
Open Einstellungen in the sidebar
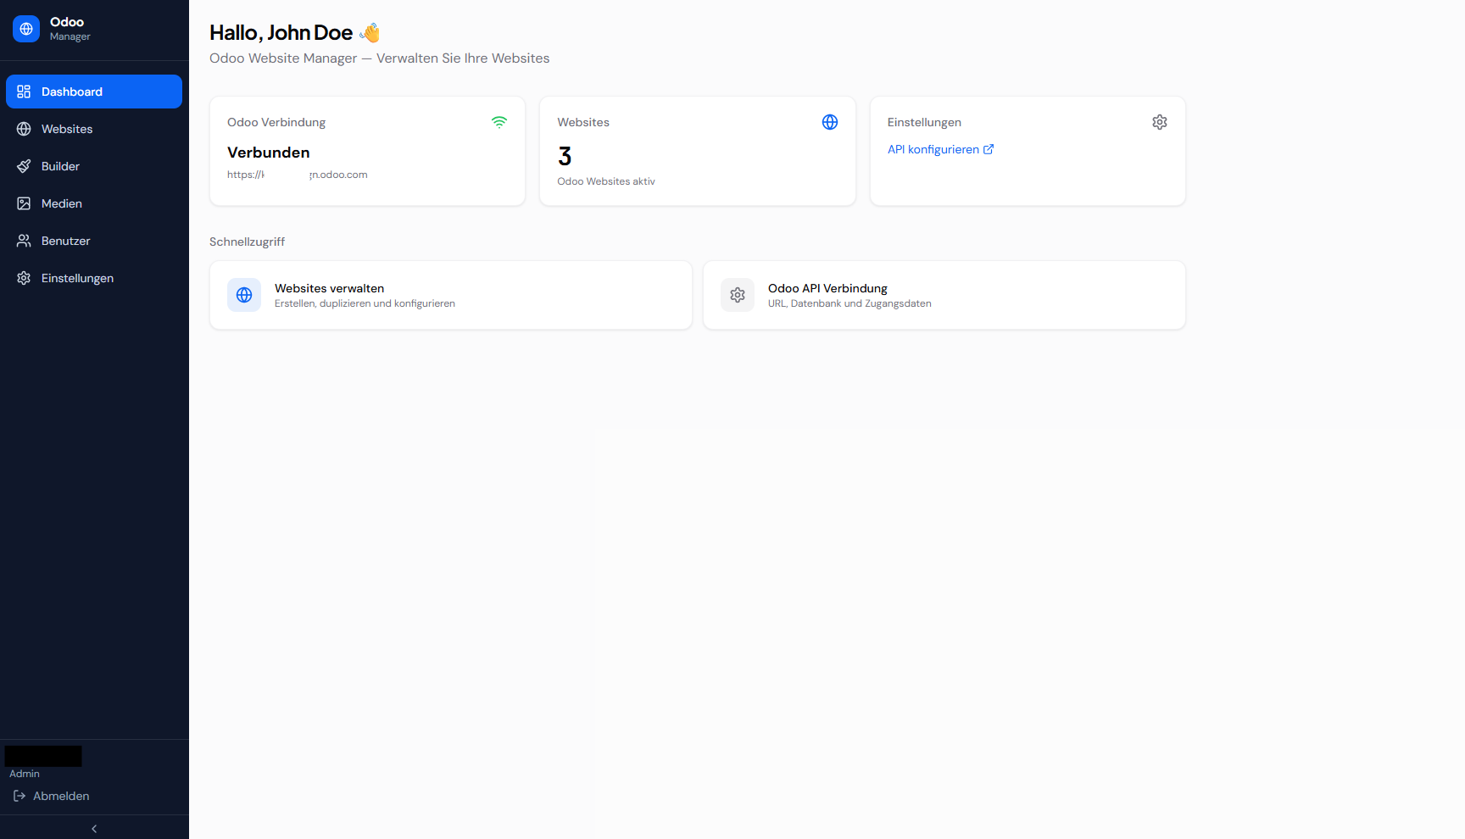94,278
